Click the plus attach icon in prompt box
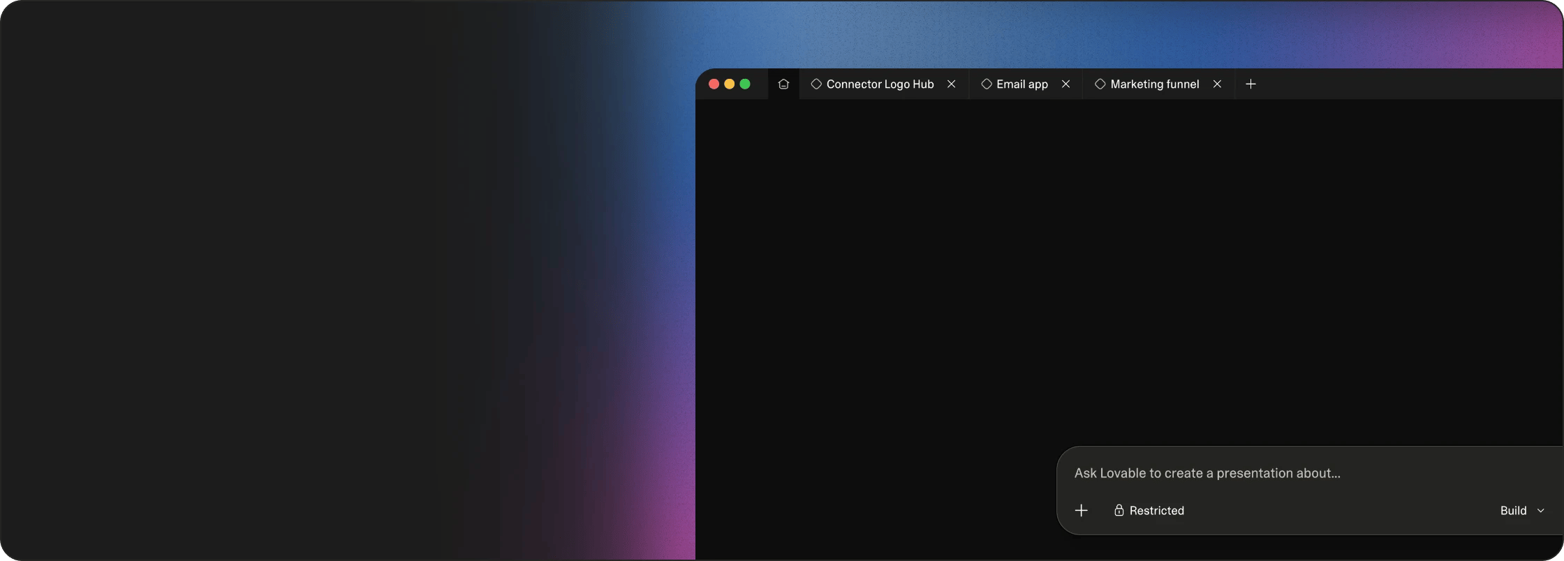The image size is (1564, 561). (1082, 511)
